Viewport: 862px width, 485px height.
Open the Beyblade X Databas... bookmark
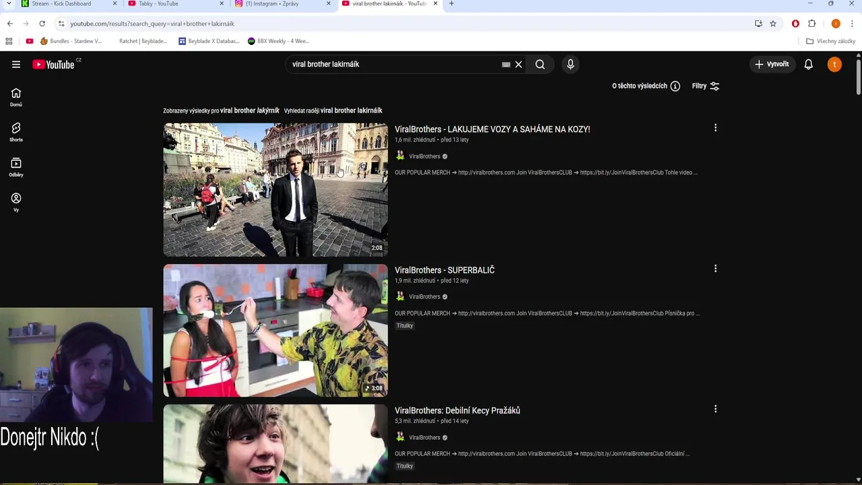click(209, 41)
